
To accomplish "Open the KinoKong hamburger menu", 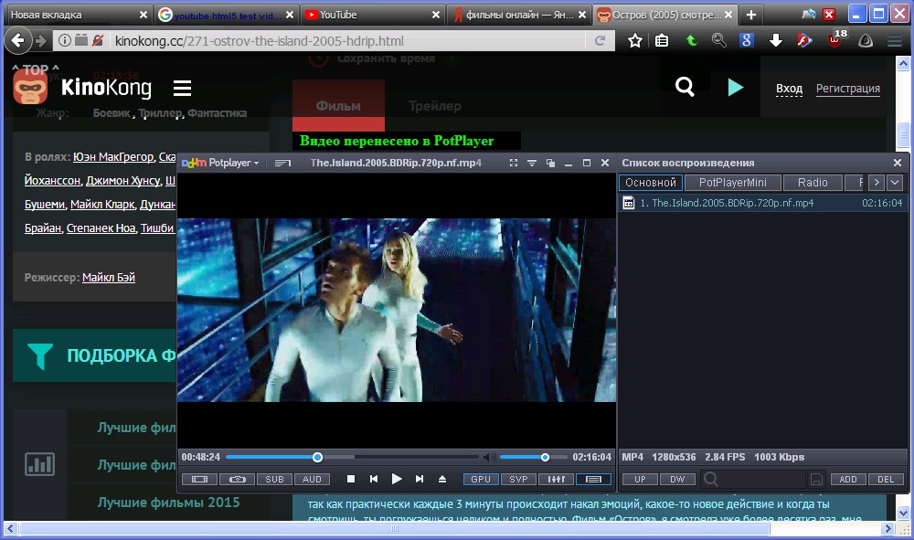I will (182, 88).
